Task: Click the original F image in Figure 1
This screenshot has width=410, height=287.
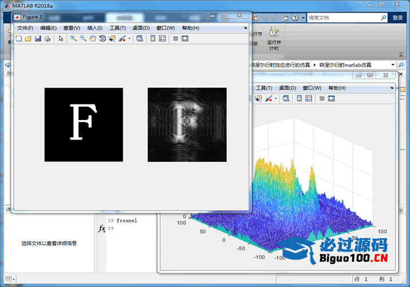Action: tap(84, 125)
